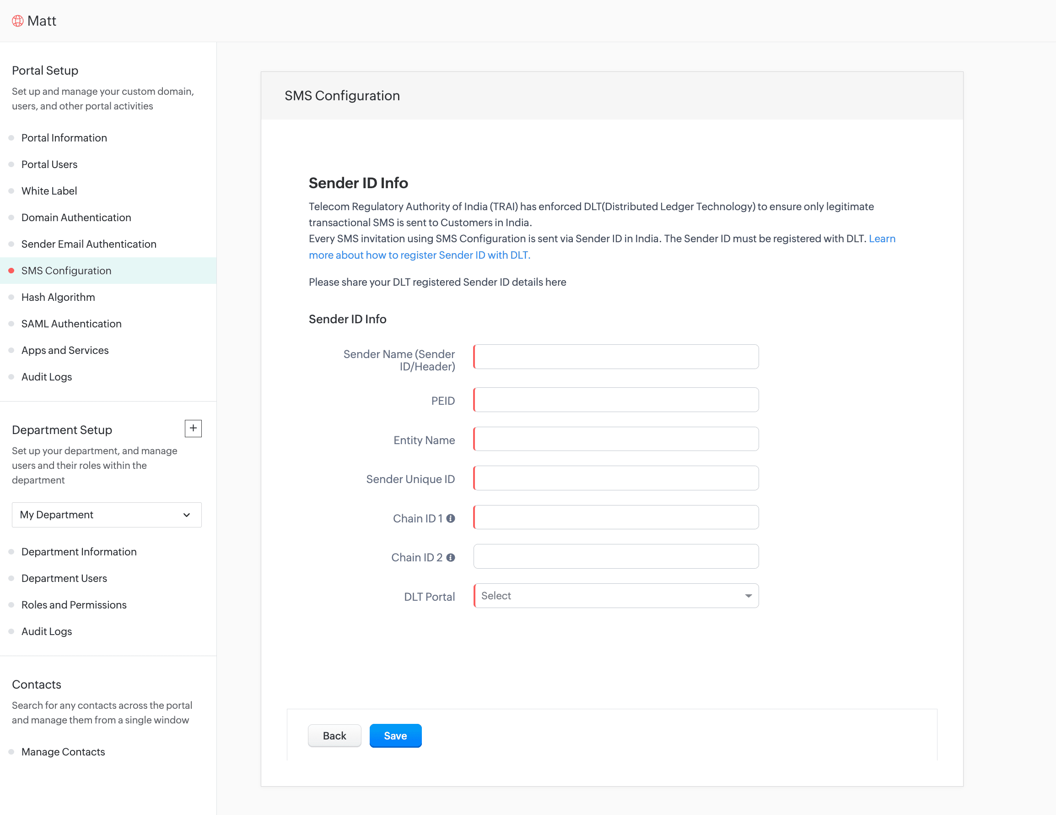The image size is (1056, 815).
Task: Click the Sender Unique ID field
Action: (615, 478)
